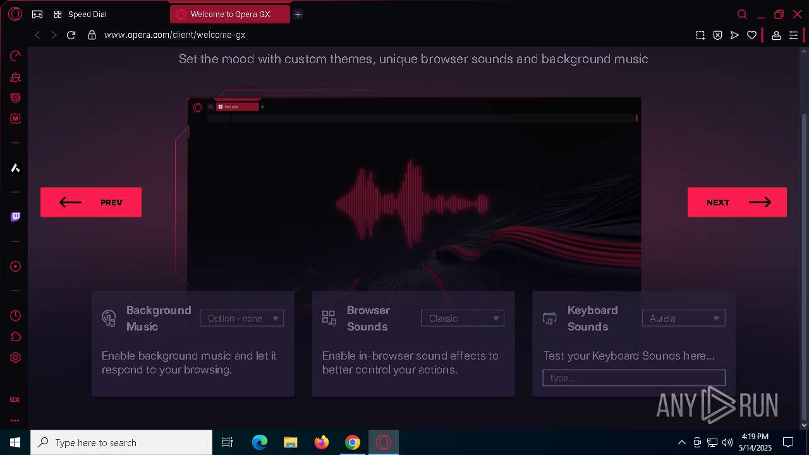Open GX Cleaner in sidebar
This screenshot has height=455, width=809.
(x=15, y=77)
